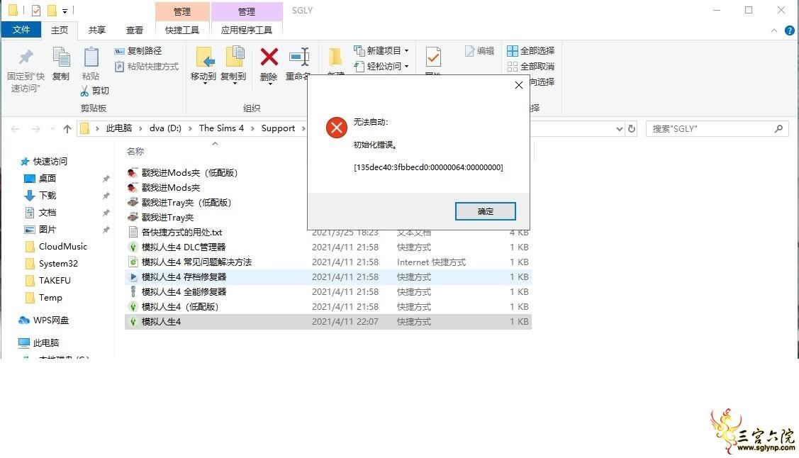
Task: Click the red Delete (删除) icon
Action: [269, 57]
